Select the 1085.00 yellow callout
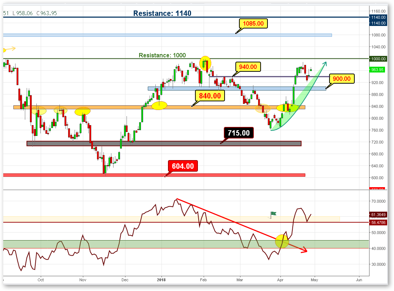Image resolution: width=394 pixels, height=291 pixels. point(253,24)
